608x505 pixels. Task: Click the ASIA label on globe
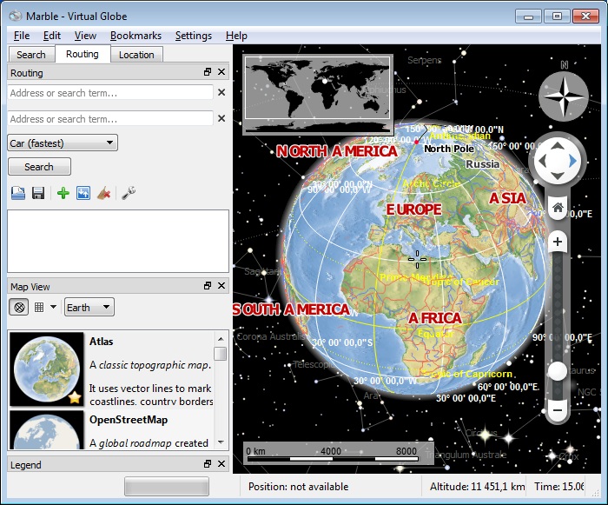(507, 198)
